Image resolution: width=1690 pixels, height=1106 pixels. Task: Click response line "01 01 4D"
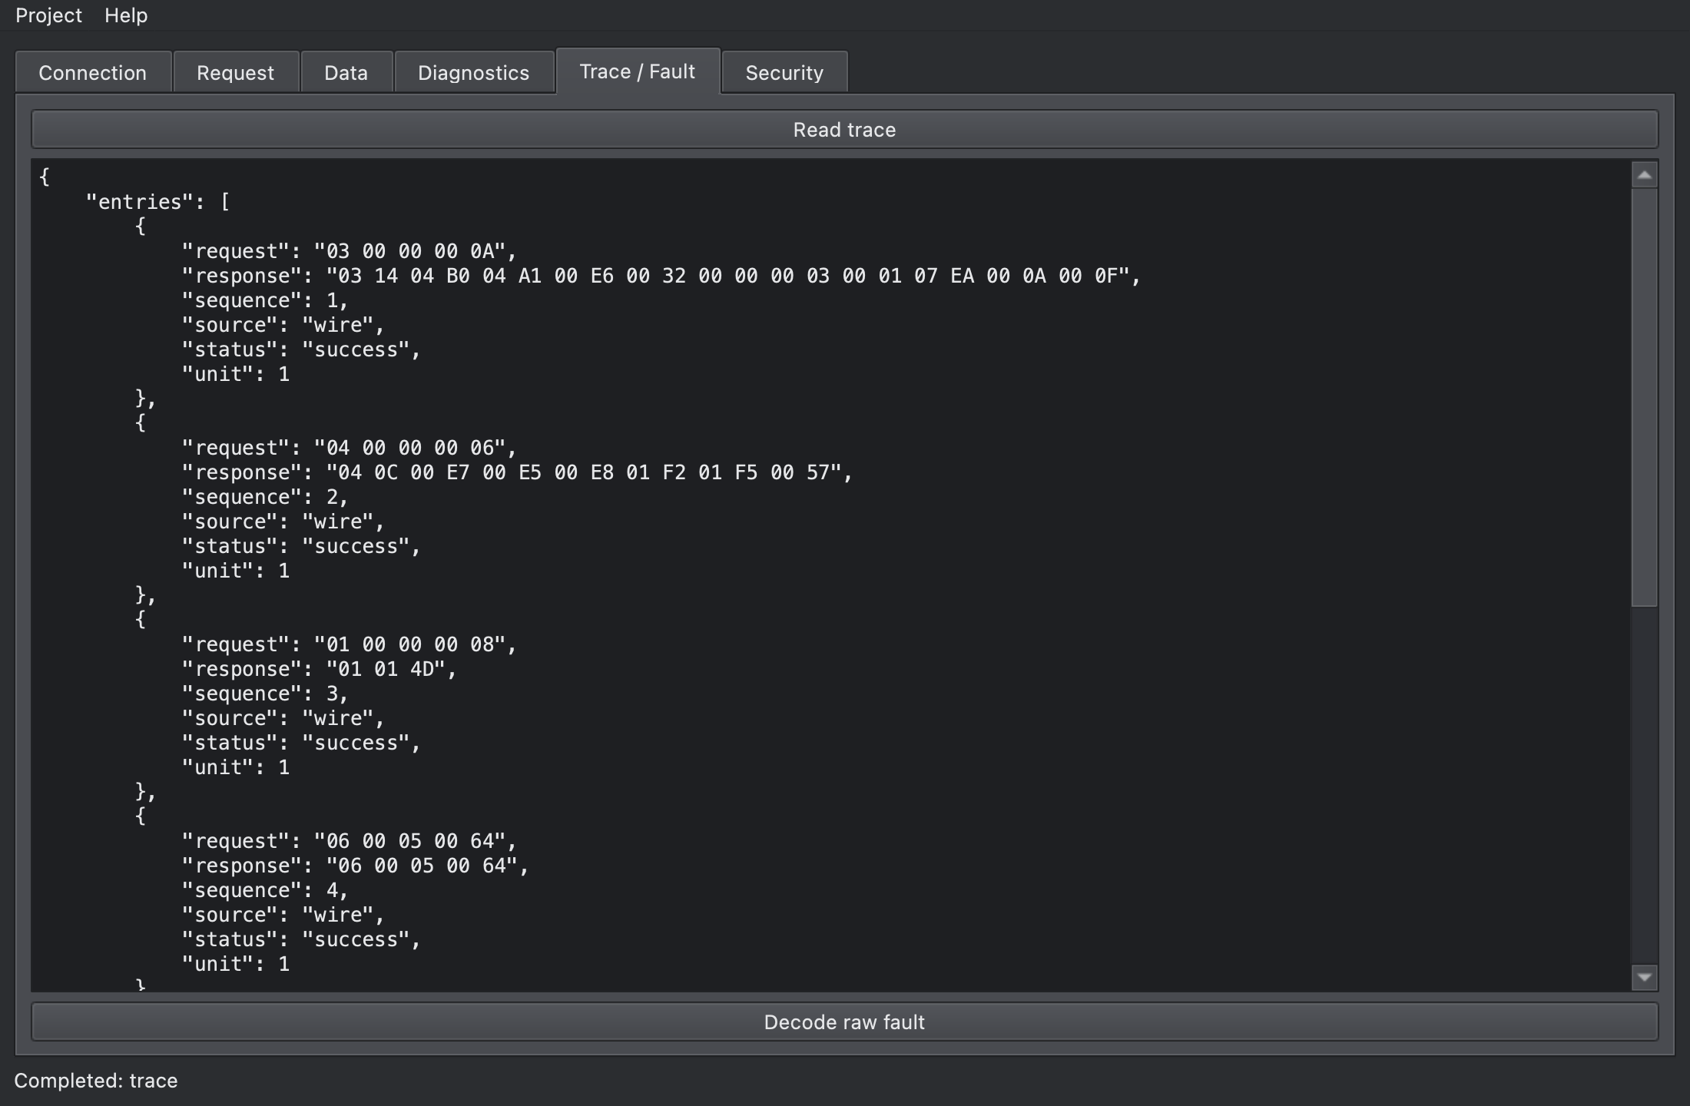(320, 669)
